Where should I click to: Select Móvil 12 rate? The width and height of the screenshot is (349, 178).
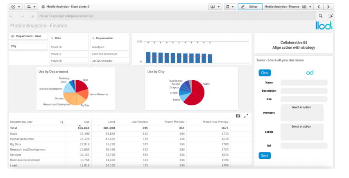pos(69,54)
